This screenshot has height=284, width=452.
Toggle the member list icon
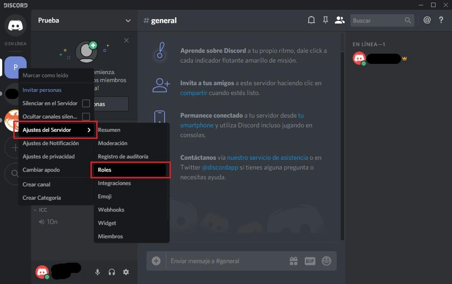(340, 20)
